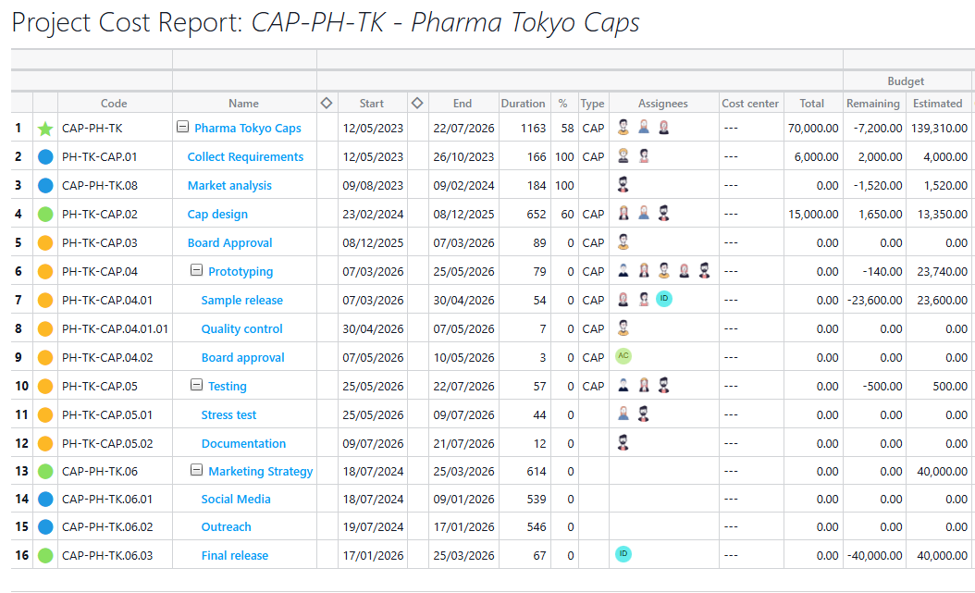Open the Quality control task link

tap(241, 329)
